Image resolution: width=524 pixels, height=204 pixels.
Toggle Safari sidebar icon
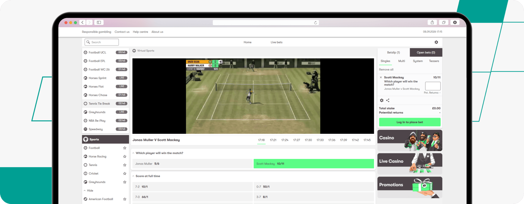point(99,22)
